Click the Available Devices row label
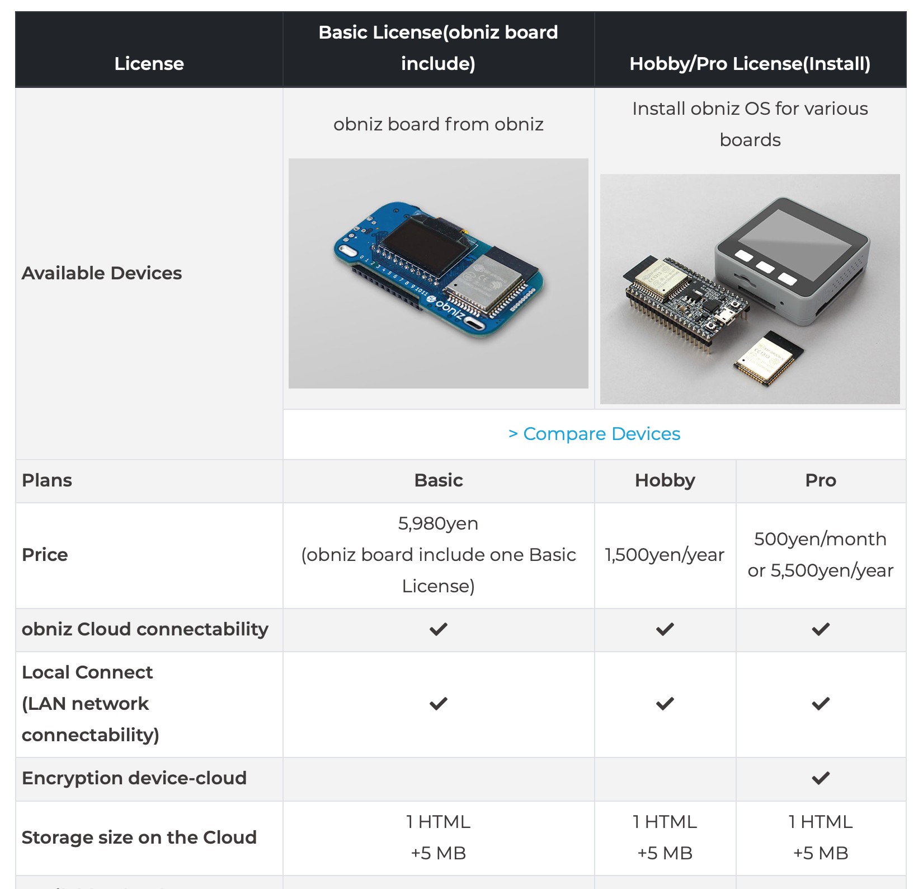Screen dimensions: 923x889 (x=102, y=273)
